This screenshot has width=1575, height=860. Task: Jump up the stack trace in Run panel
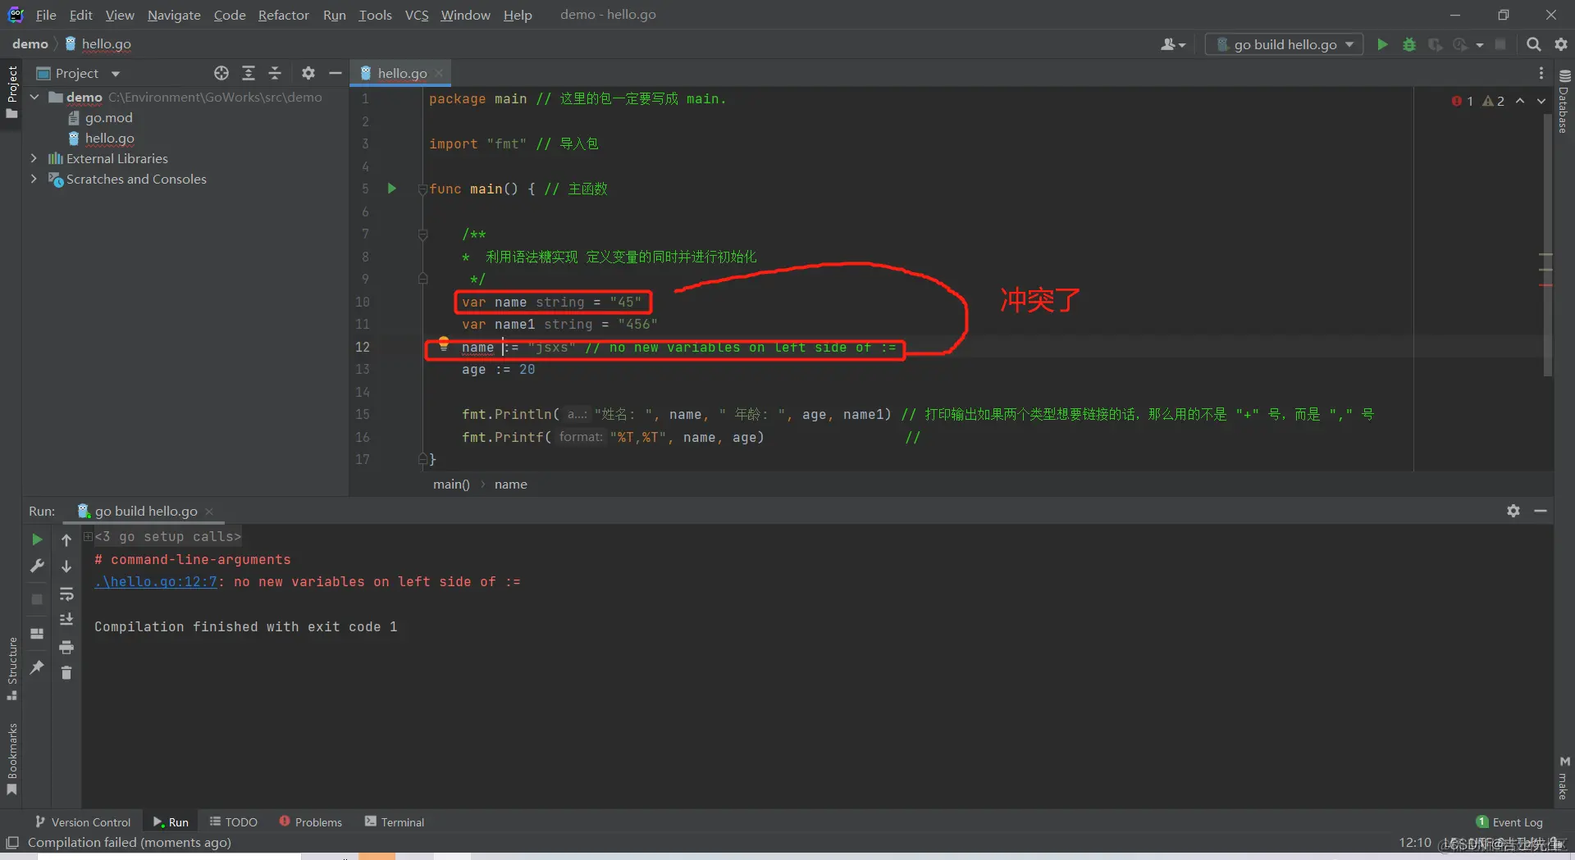click(x=66, y=539)
